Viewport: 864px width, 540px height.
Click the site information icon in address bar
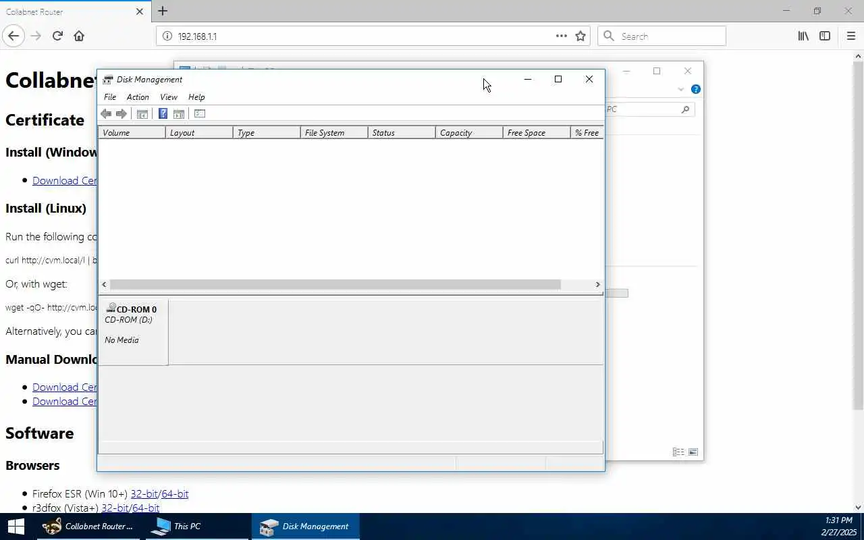(x=167, y=36)
